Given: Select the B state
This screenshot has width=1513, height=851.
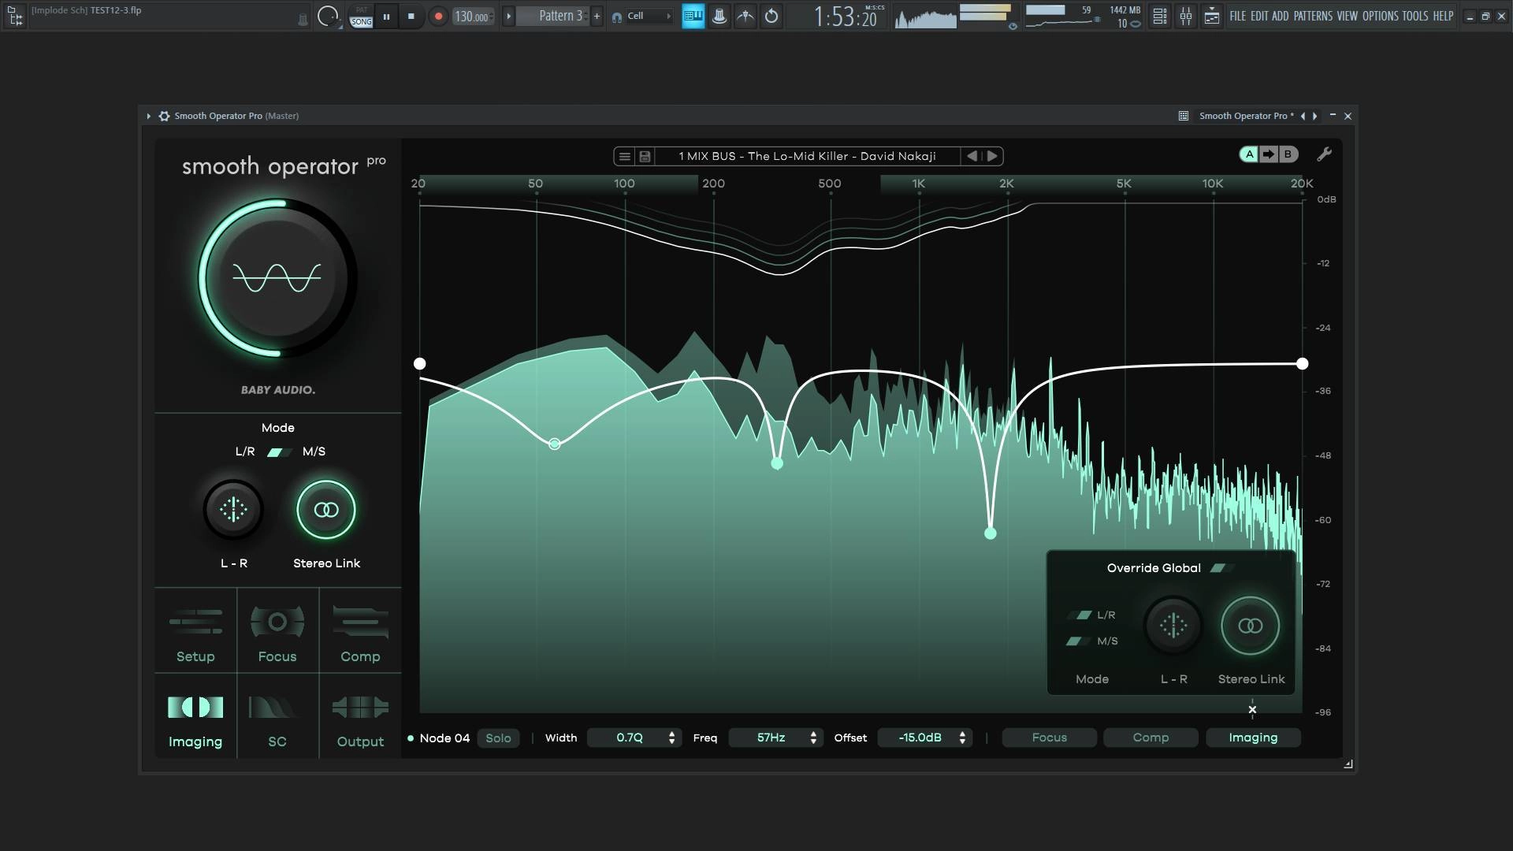Looking at the screenshot, I should [x=1288, y=154].
